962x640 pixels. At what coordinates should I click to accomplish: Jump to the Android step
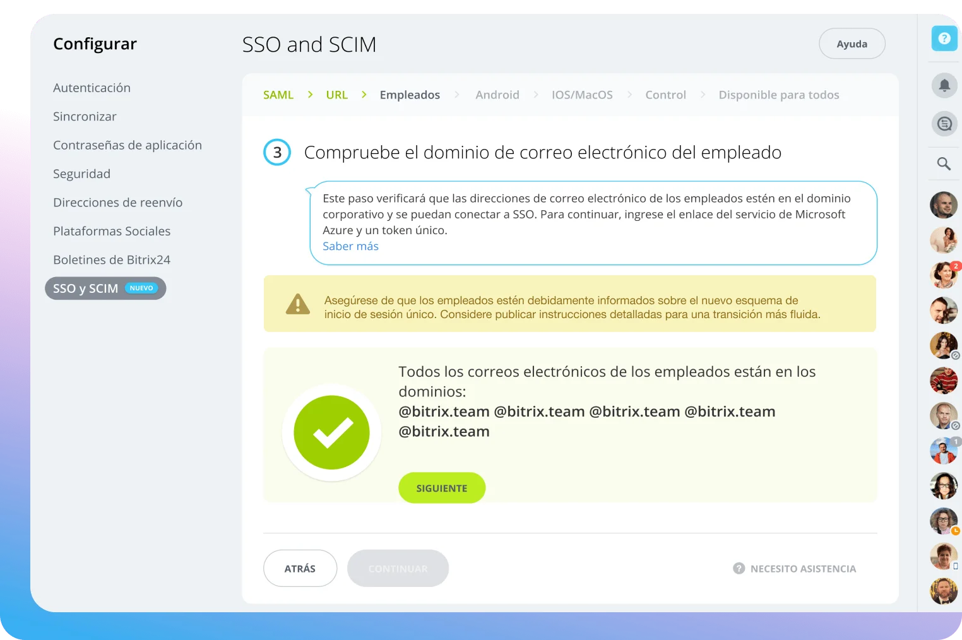497,95
